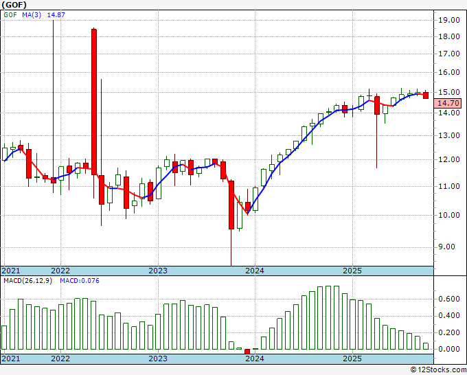This screenshot has height=375, width=467.
Task: Click the (GOF) chart title
Action: pos(14,5)
